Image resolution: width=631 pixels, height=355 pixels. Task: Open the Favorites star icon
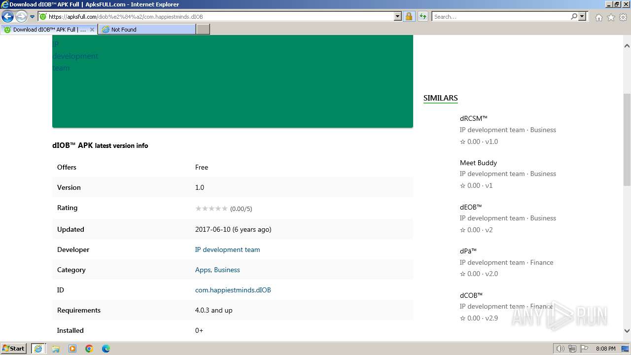611,17
